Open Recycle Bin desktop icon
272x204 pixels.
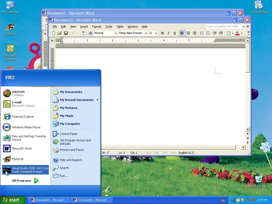pyautogui.click(x=259, y=181)
